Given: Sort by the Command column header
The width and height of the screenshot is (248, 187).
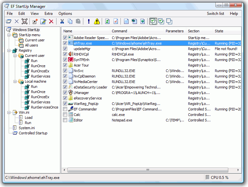Looking at the screenshot, I should pos(137,31).
